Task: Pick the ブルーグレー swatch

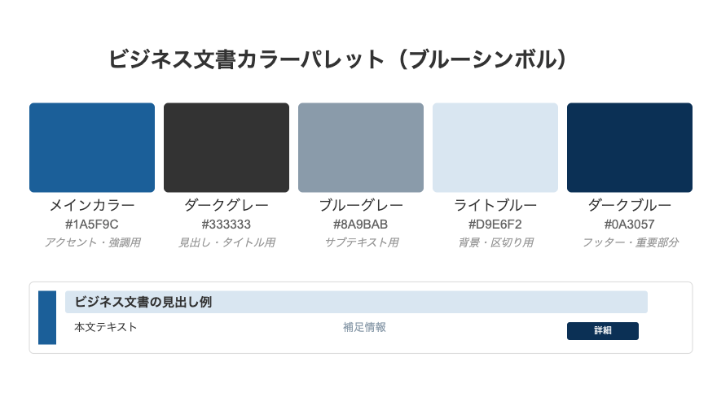Action: point(361,147)
